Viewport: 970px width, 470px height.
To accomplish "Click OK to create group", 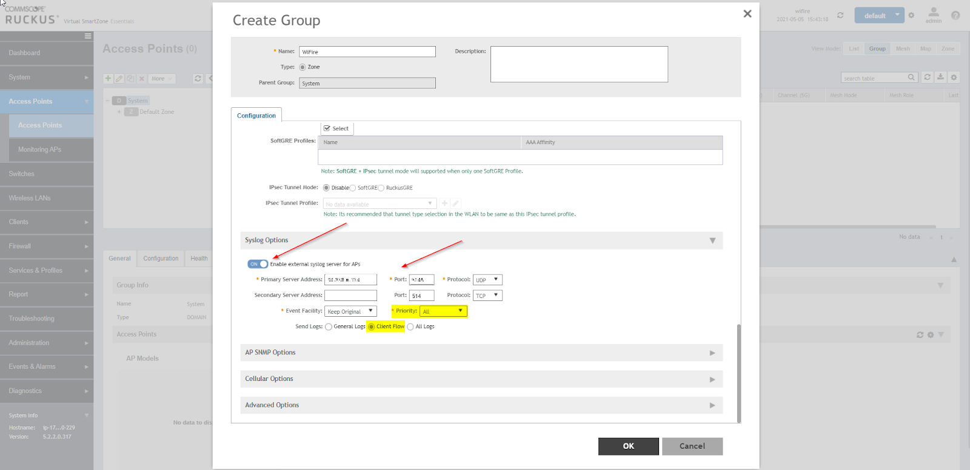I will point(628,446).
